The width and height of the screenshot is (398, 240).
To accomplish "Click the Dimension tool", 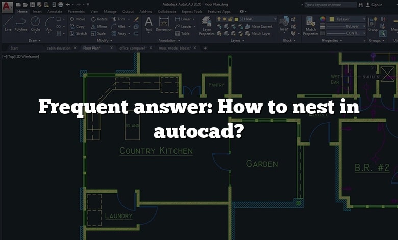I will pos(164,24).
